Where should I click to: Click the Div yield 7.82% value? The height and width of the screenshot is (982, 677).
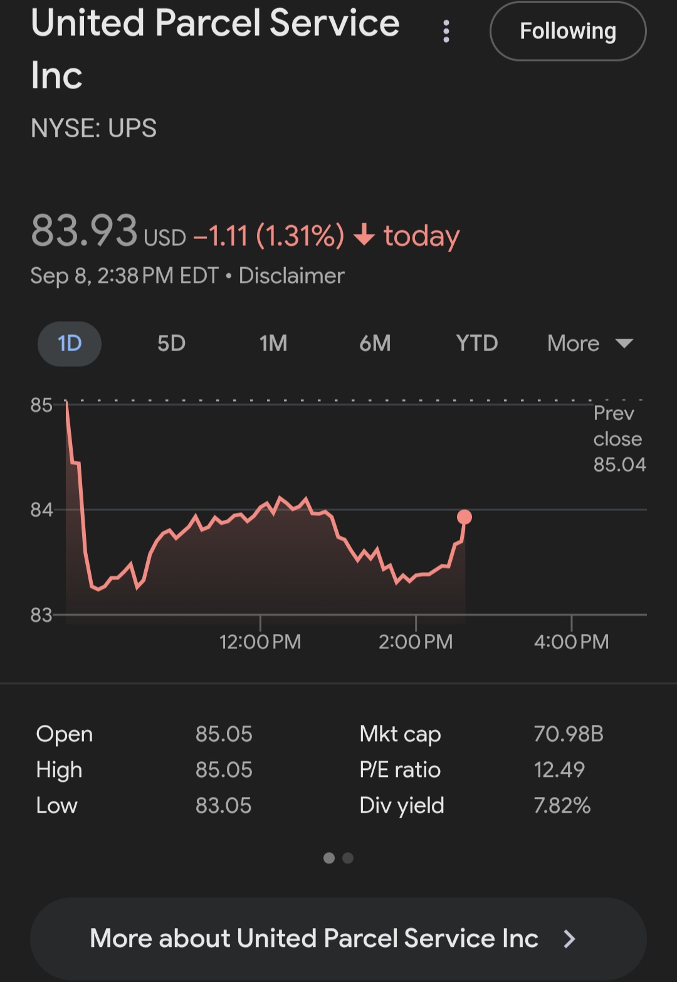562,805
